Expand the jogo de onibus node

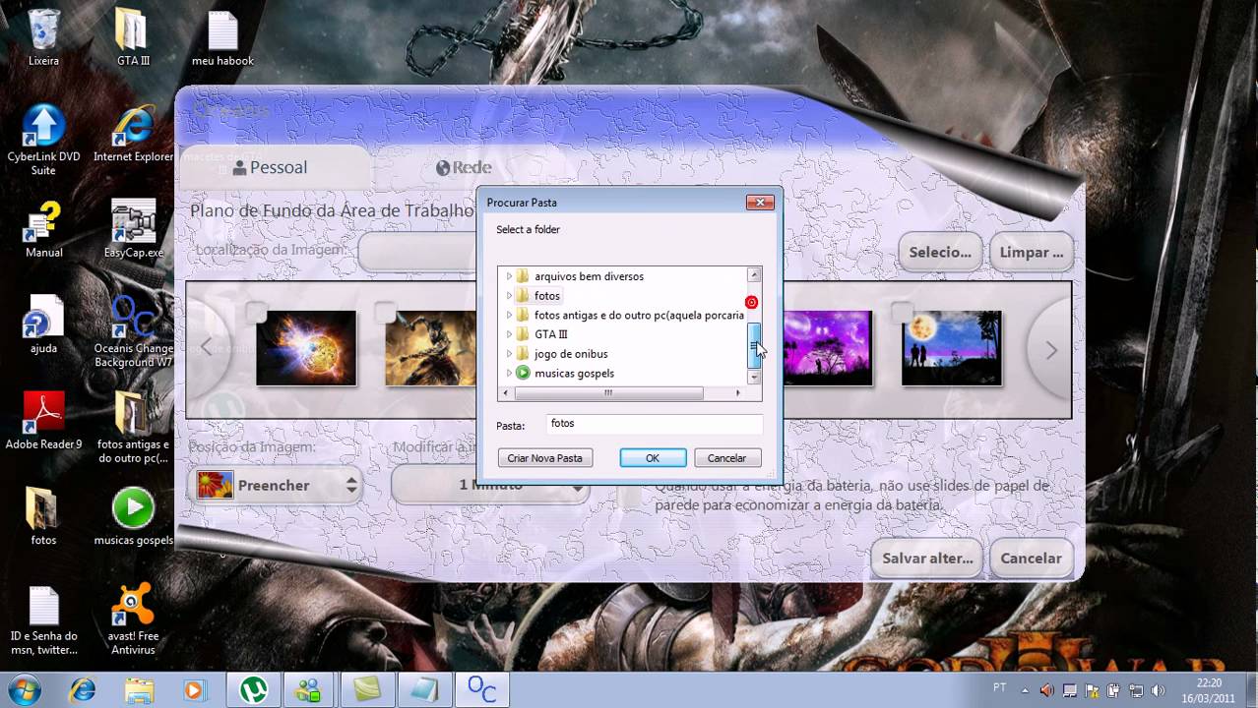click(509, 354)
